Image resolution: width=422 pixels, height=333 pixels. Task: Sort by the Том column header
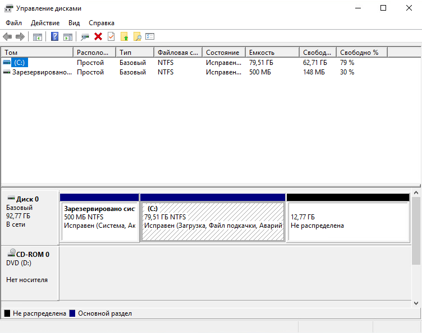(x=37, y=52)
